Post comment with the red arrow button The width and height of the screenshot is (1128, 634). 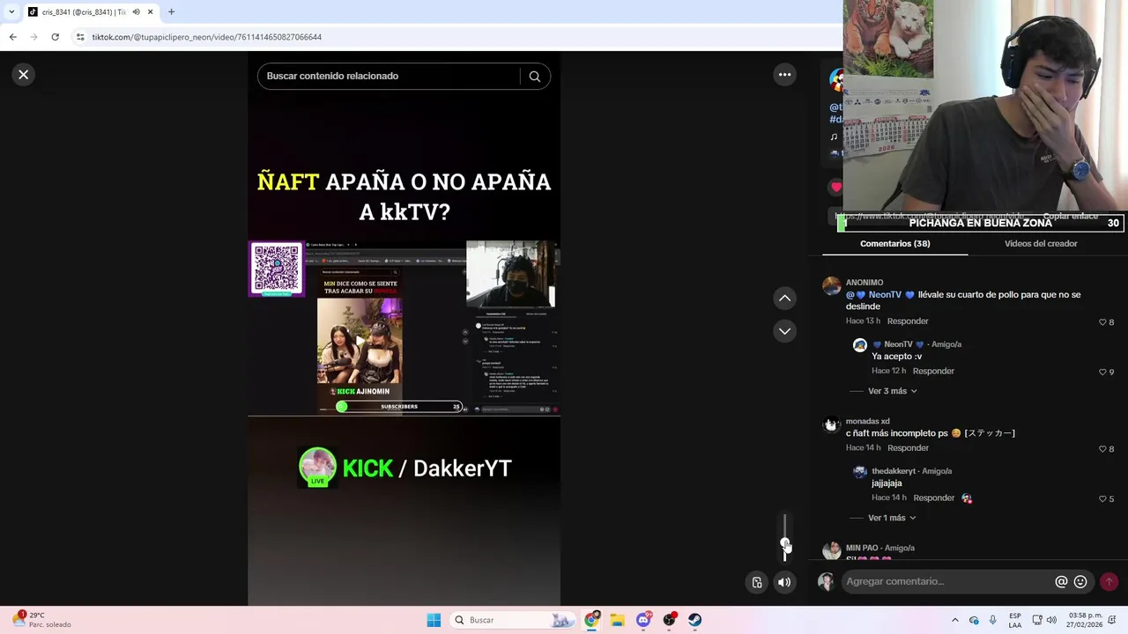(x=1109, y=581)
